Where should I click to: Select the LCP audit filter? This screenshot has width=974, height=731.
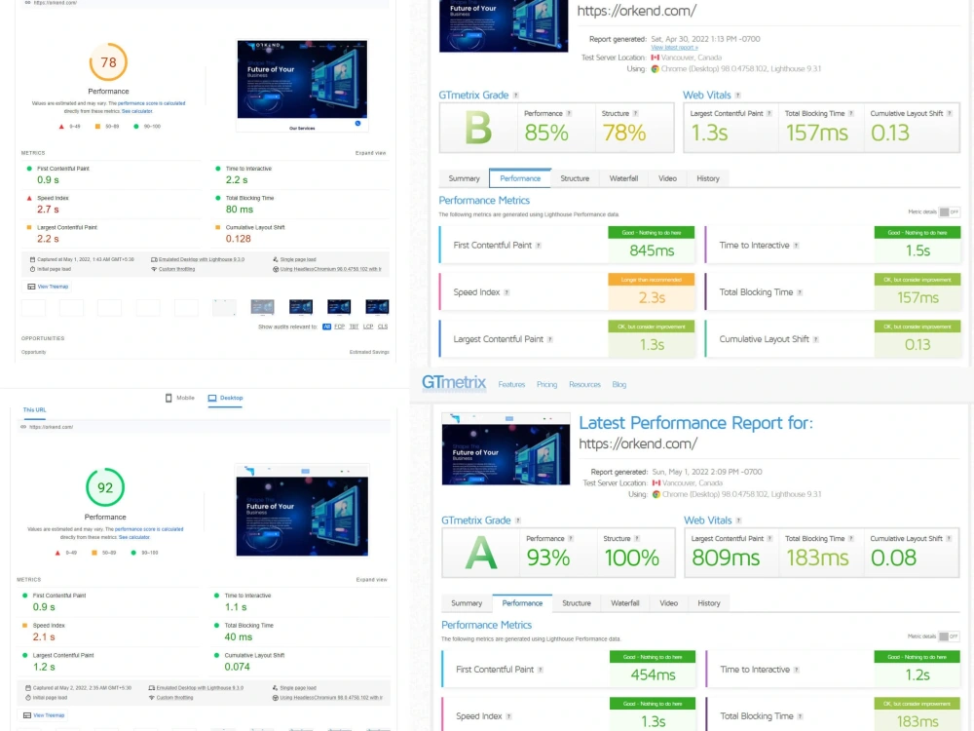click(368, 327)
